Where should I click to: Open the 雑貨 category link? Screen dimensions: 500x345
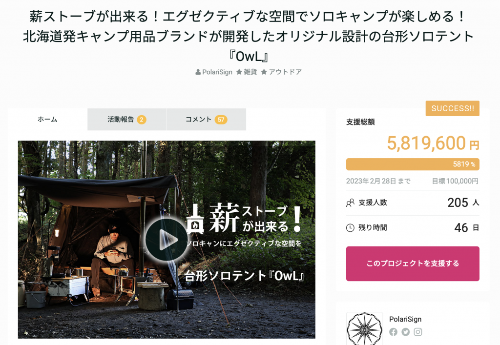(x=250, y=72)
